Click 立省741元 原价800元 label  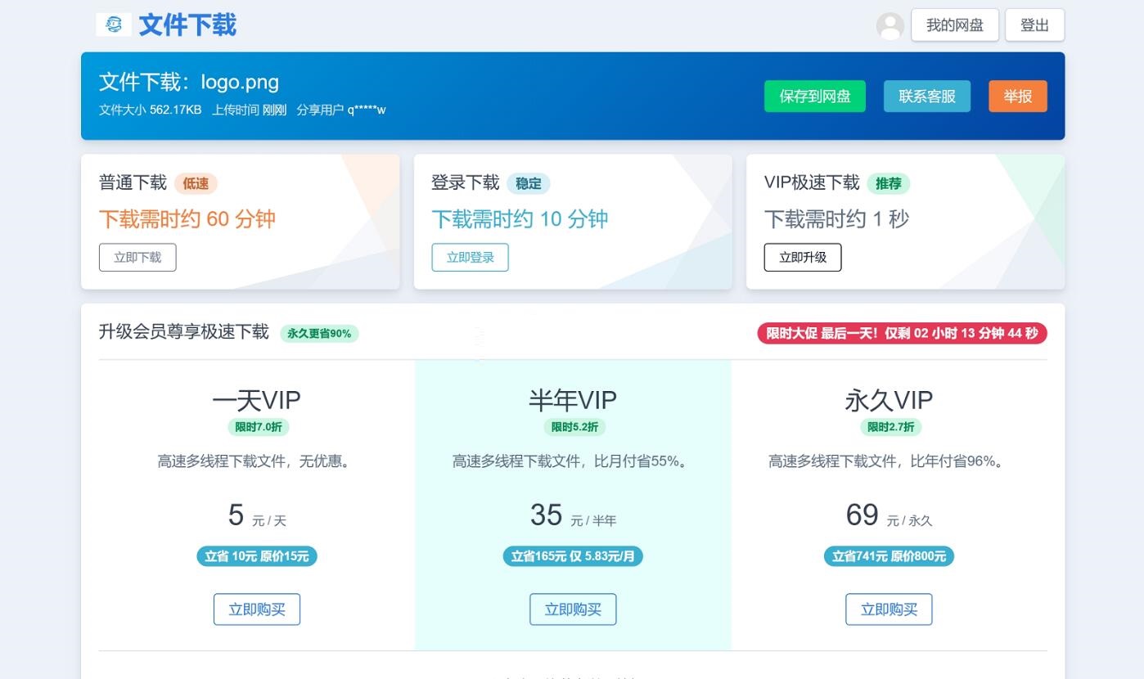coord(889,556)
